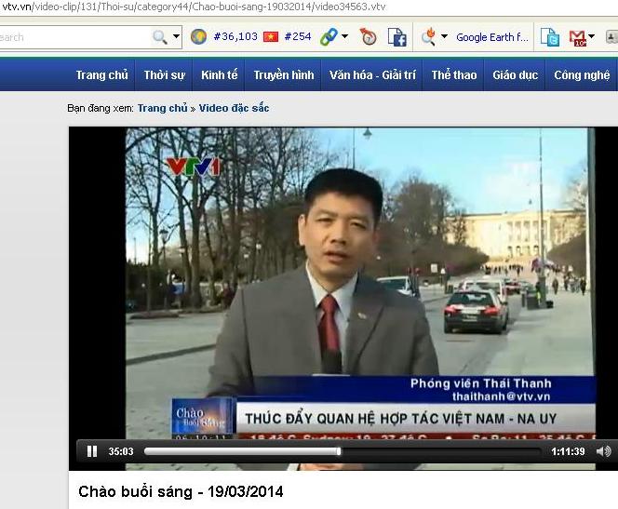The image size is (618, 509).
Task: Click the chain link toolbar icon
Action: (x=329, y=37)
